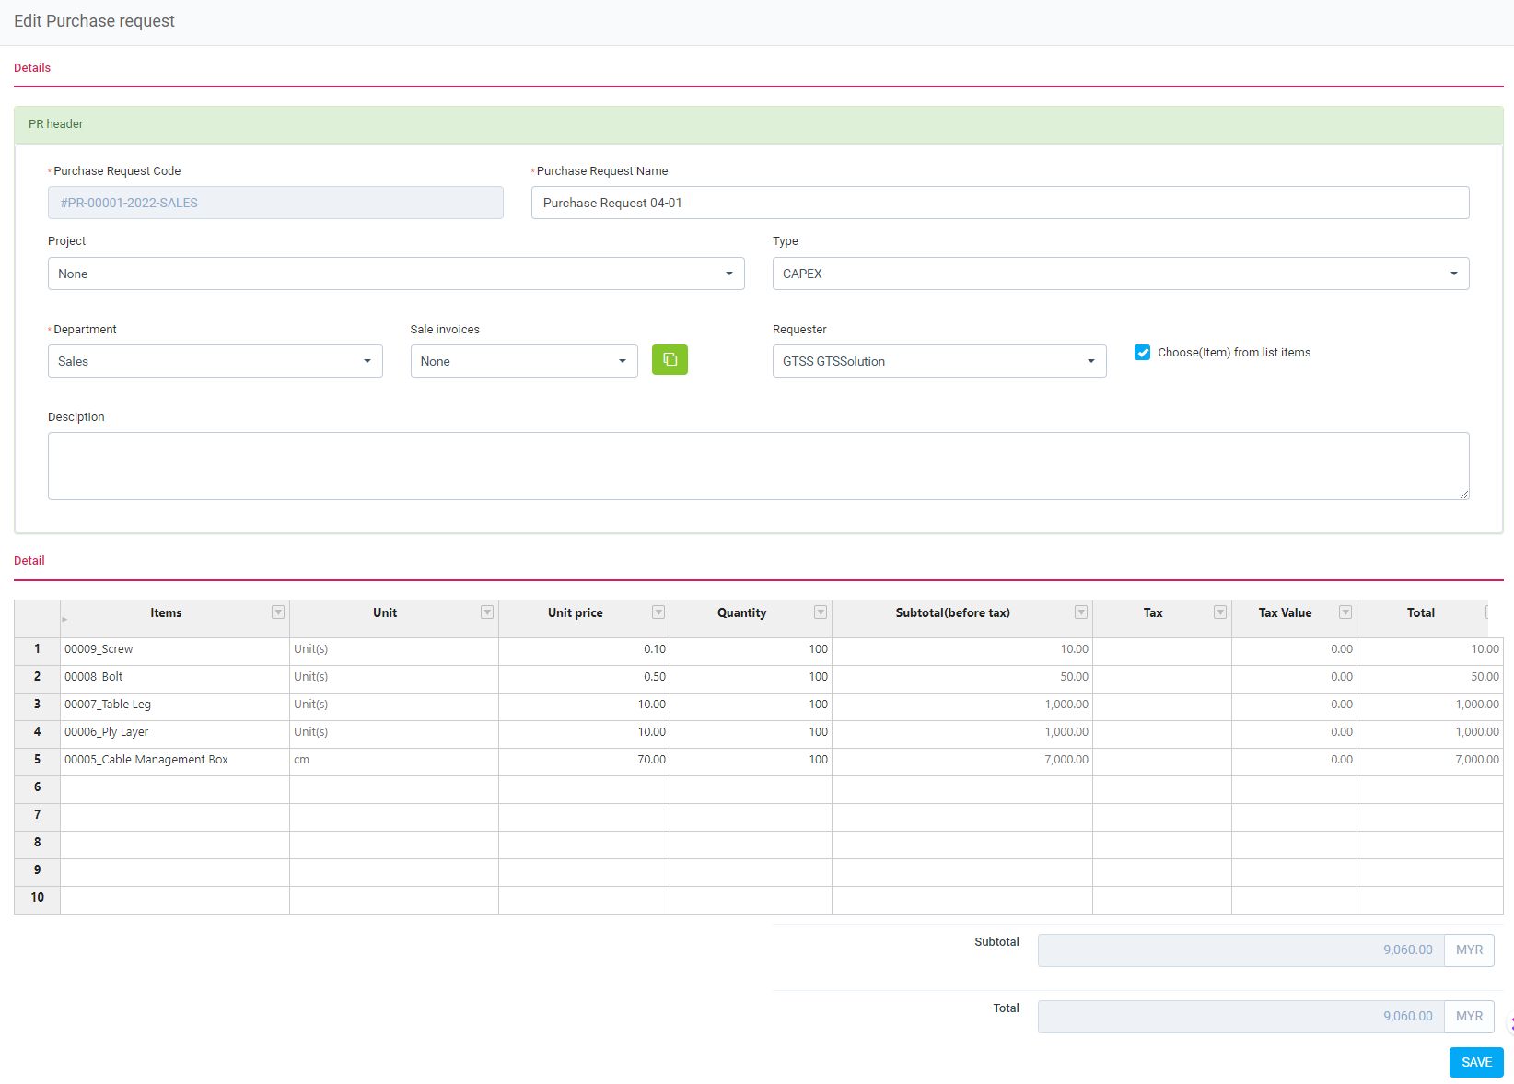Open the Sale invoices dropdown

pyautogui.click(x=623, y=361)
